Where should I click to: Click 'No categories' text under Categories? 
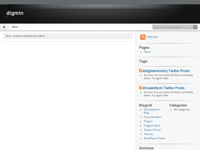click(x=182, y=110)
